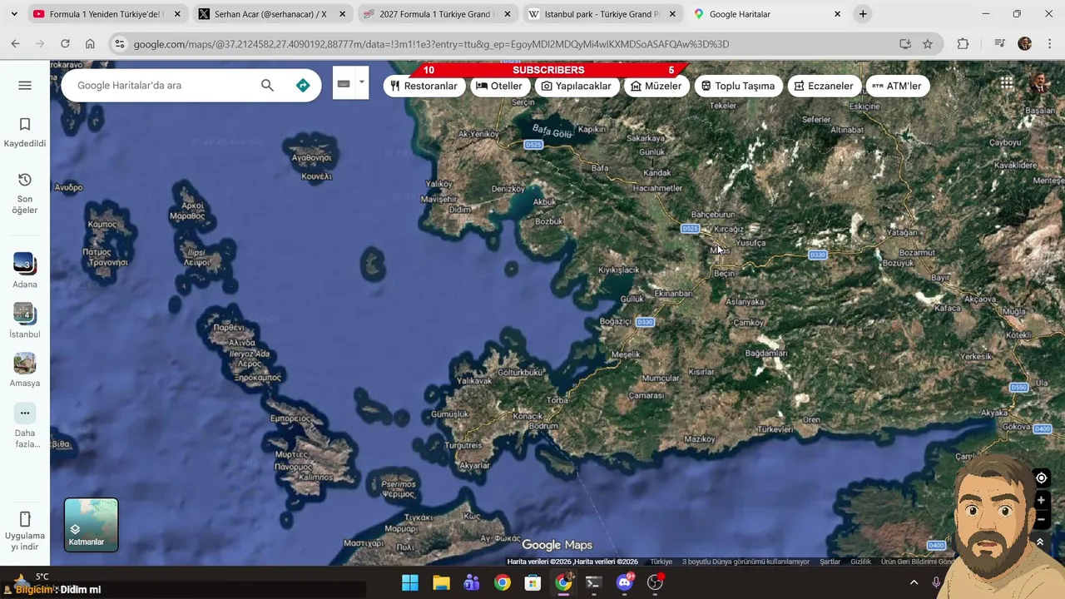The width and height of the screenshot is (1065, 599).
Task: Open OBS Studio from taskbar
Action: [x=655, y=582]
